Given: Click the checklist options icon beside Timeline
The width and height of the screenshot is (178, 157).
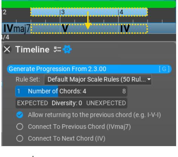Looking at the screenshot, I should [x=57, y=49].
